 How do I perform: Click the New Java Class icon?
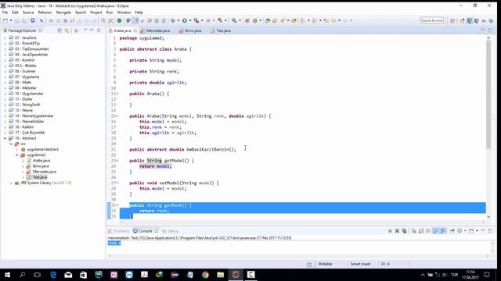[255, 20]
